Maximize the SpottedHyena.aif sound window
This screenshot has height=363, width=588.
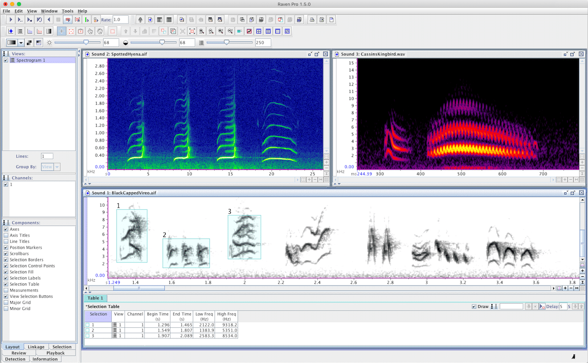point(318,54)
